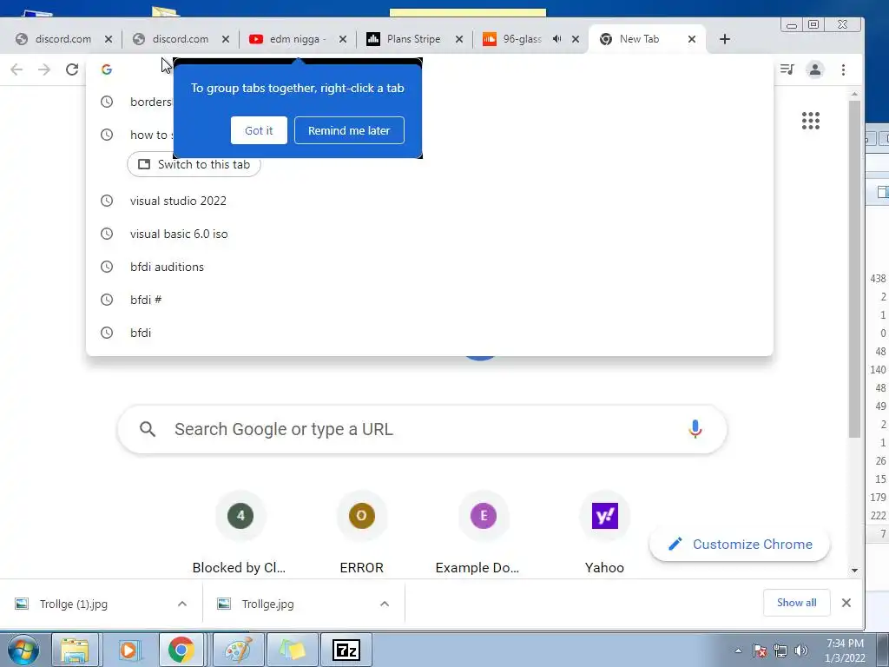
Task: Click the volume speaker tray icon
Action: tap(800, 650)
